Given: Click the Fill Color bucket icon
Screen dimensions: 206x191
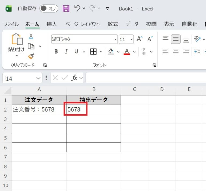Looking at the screenshot, I should tap(111, 51).
